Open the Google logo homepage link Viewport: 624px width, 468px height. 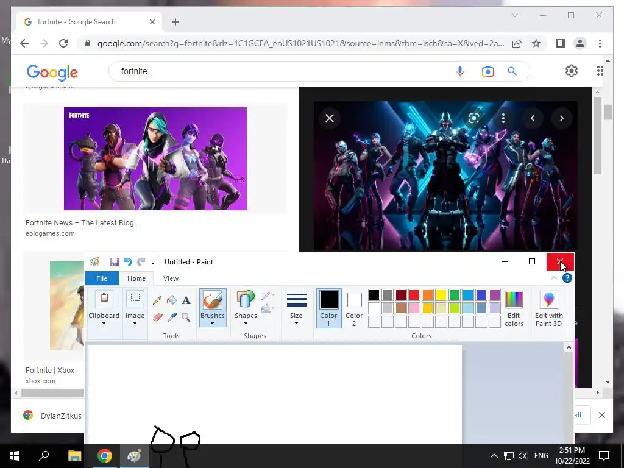click(x=52, y=72)
